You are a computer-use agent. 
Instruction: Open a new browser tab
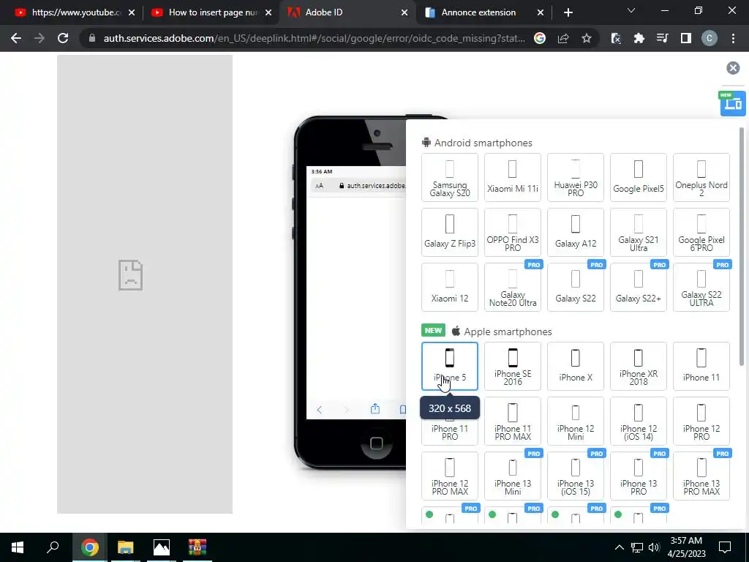[x=568, y=13]
